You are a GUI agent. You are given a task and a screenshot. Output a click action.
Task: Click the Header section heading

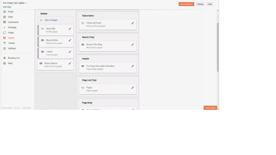click(86, 59)
